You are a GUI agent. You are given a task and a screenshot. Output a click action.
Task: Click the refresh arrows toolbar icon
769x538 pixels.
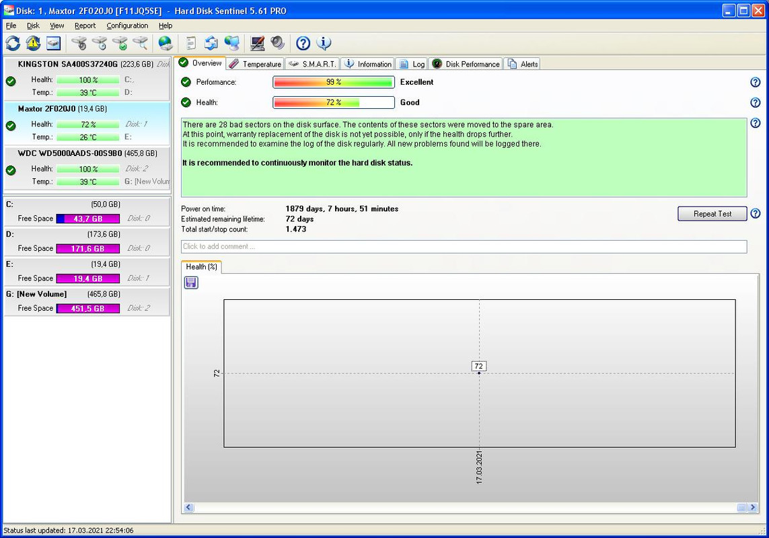click(13, 43)
